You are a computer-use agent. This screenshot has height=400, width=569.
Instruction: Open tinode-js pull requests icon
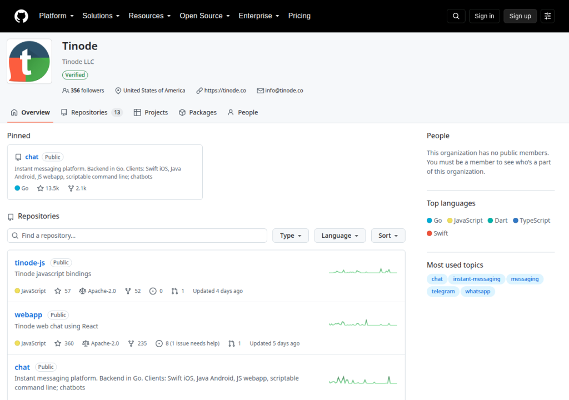tap(178, 291)
